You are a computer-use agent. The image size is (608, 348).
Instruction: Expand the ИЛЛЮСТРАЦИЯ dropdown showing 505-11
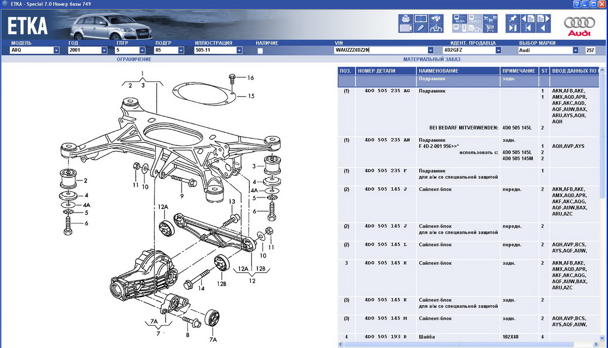pos(239,51)
